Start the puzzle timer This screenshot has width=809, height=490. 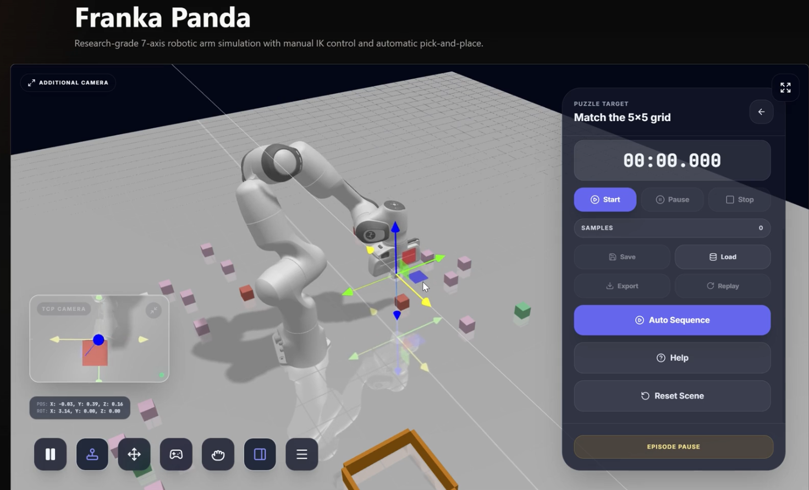pyautogui.click(x=605, y=199)
